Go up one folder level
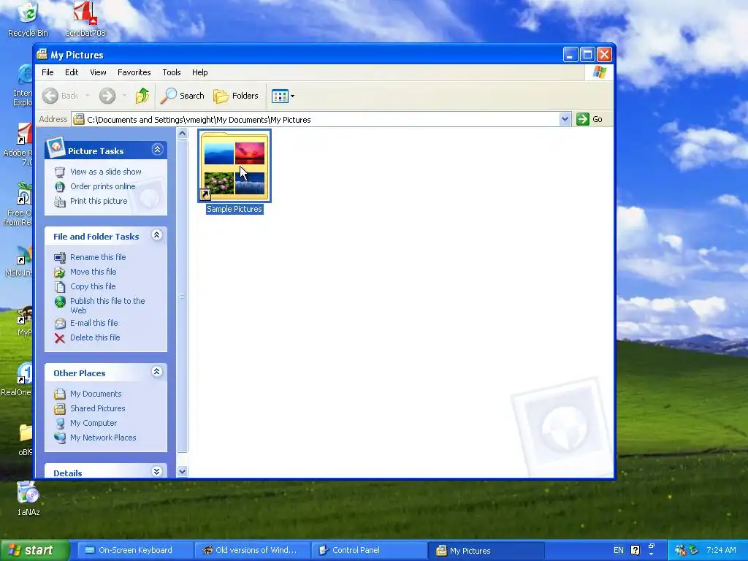 (x=142, y=96)
